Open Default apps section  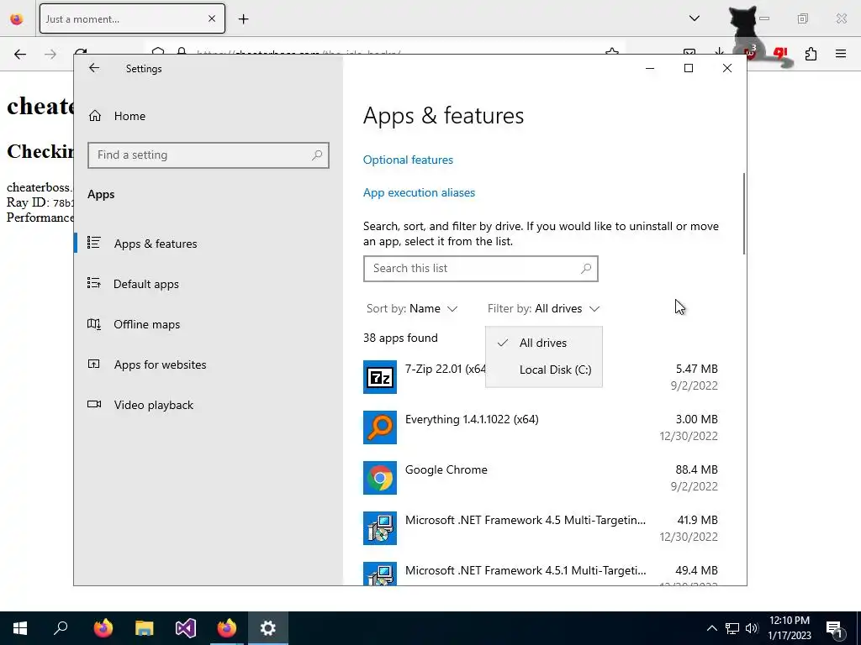click(x=146, y=284)
